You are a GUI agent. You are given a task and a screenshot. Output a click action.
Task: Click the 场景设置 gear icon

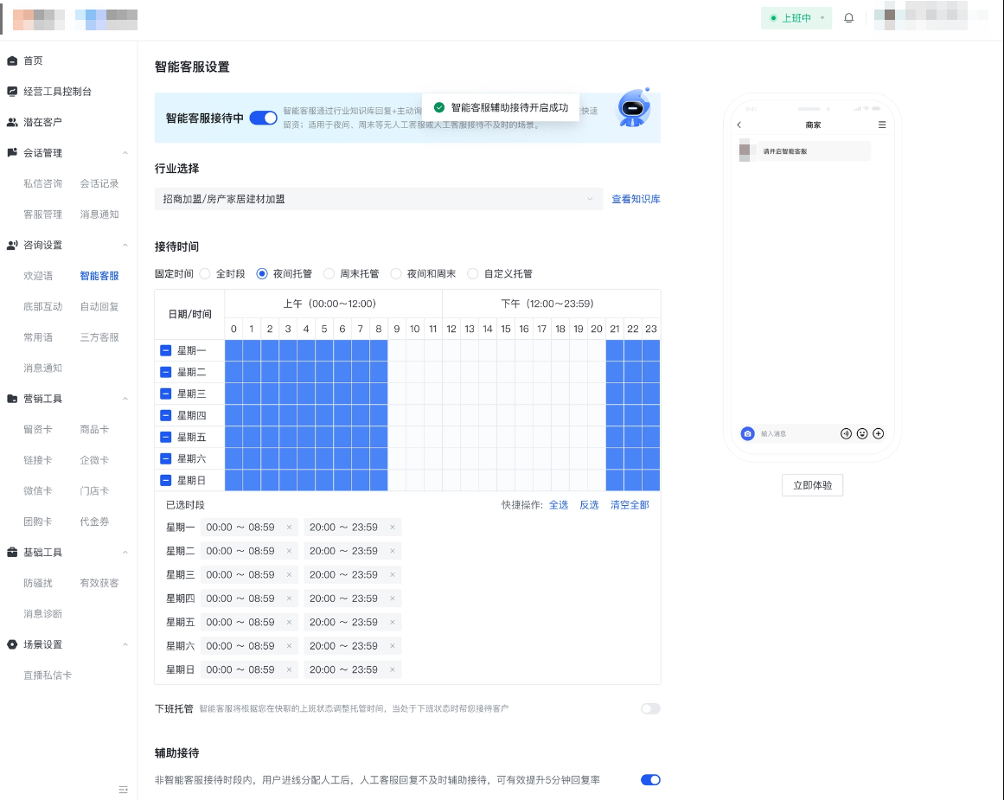(12, 644)
